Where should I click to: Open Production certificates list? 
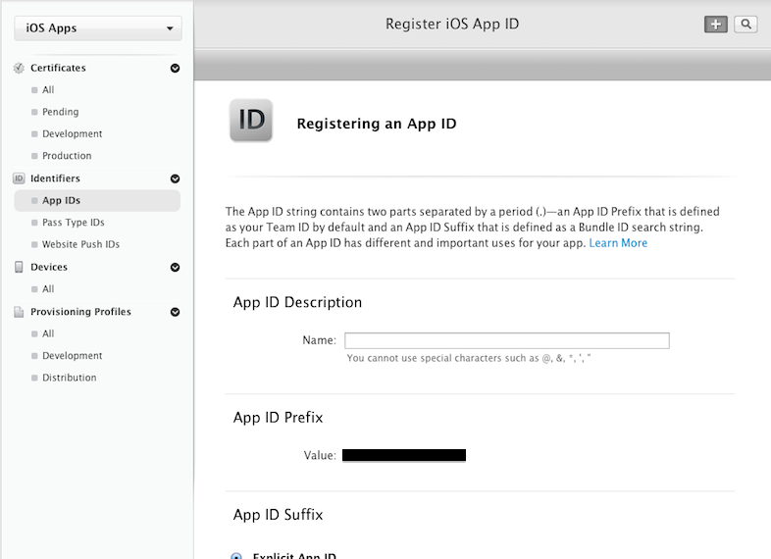67,156
